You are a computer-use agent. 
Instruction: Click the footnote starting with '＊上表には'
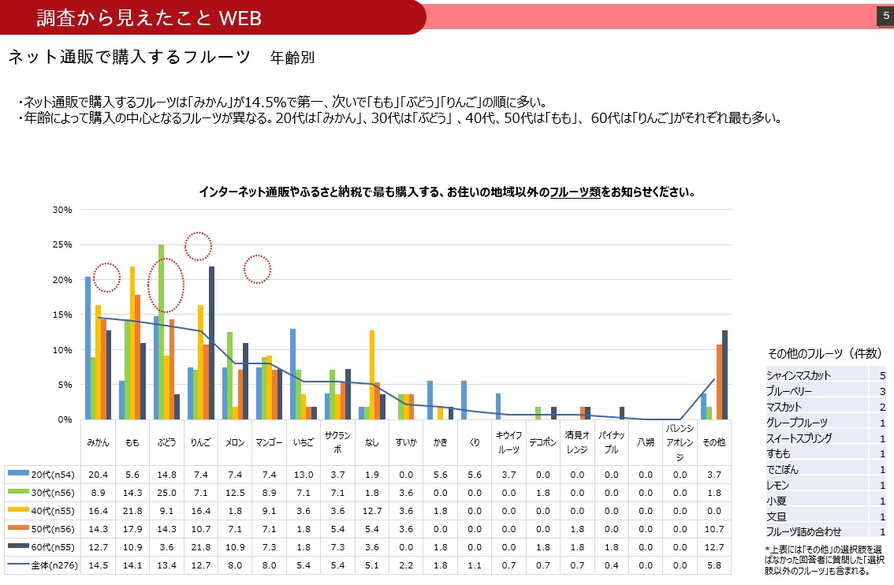point(825,560)
